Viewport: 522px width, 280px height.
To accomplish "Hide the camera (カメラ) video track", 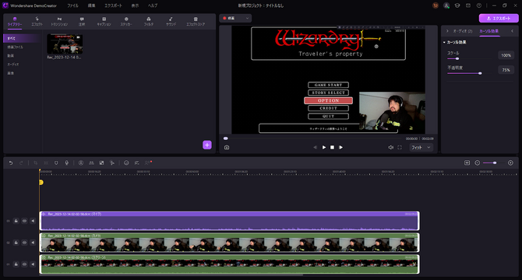I will 24,243.
